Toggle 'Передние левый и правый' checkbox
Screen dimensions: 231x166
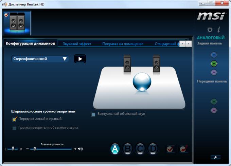point(15,119)
